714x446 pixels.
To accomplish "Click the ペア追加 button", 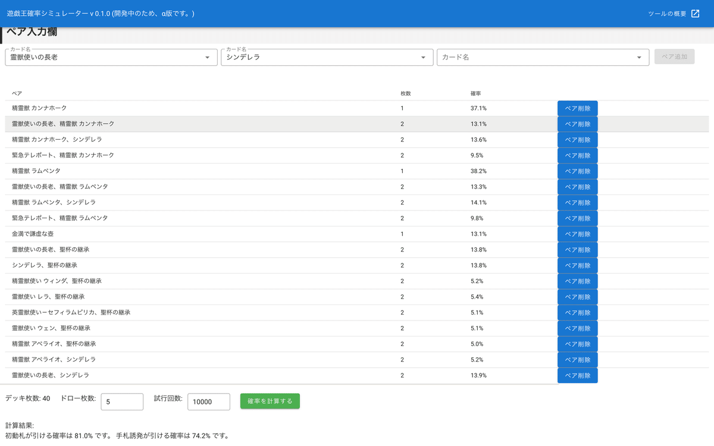I will (x=674, y=56).
